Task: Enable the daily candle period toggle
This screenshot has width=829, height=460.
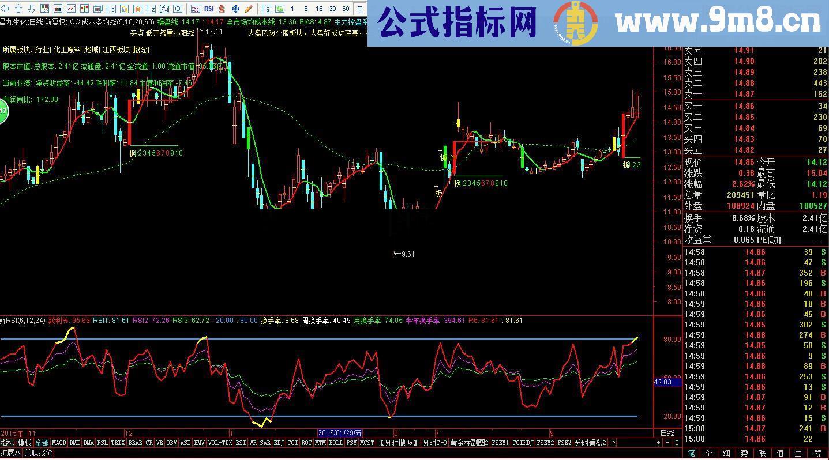Action: pyautogui.click(x=361, y=9)
